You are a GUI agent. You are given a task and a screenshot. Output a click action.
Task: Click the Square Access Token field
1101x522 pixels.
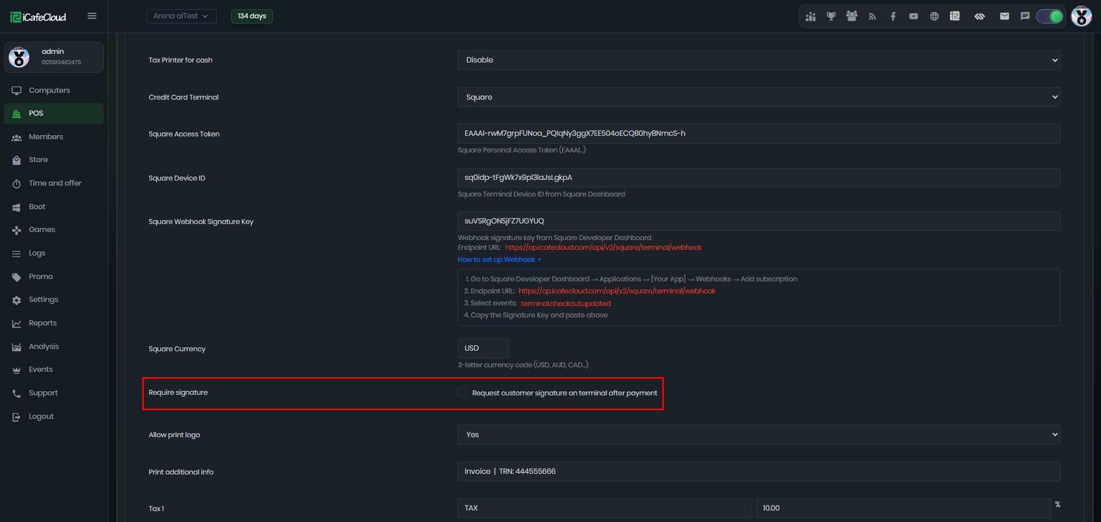point(759,134)
